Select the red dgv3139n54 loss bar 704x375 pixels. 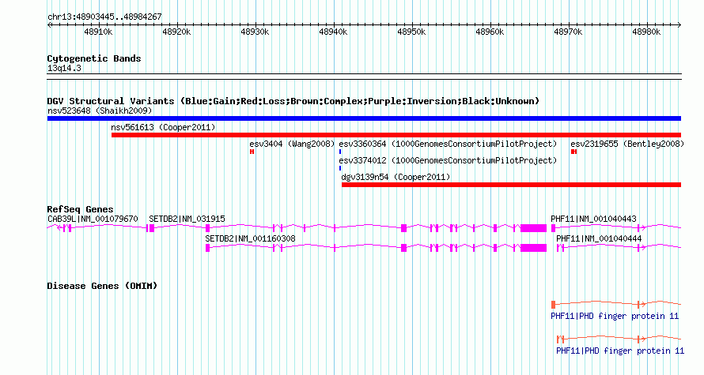point(511,185)
